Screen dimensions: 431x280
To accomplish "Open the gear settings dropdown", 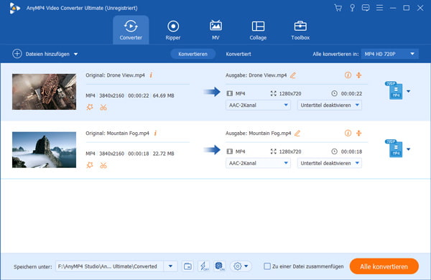I will [x=241, y=266].
